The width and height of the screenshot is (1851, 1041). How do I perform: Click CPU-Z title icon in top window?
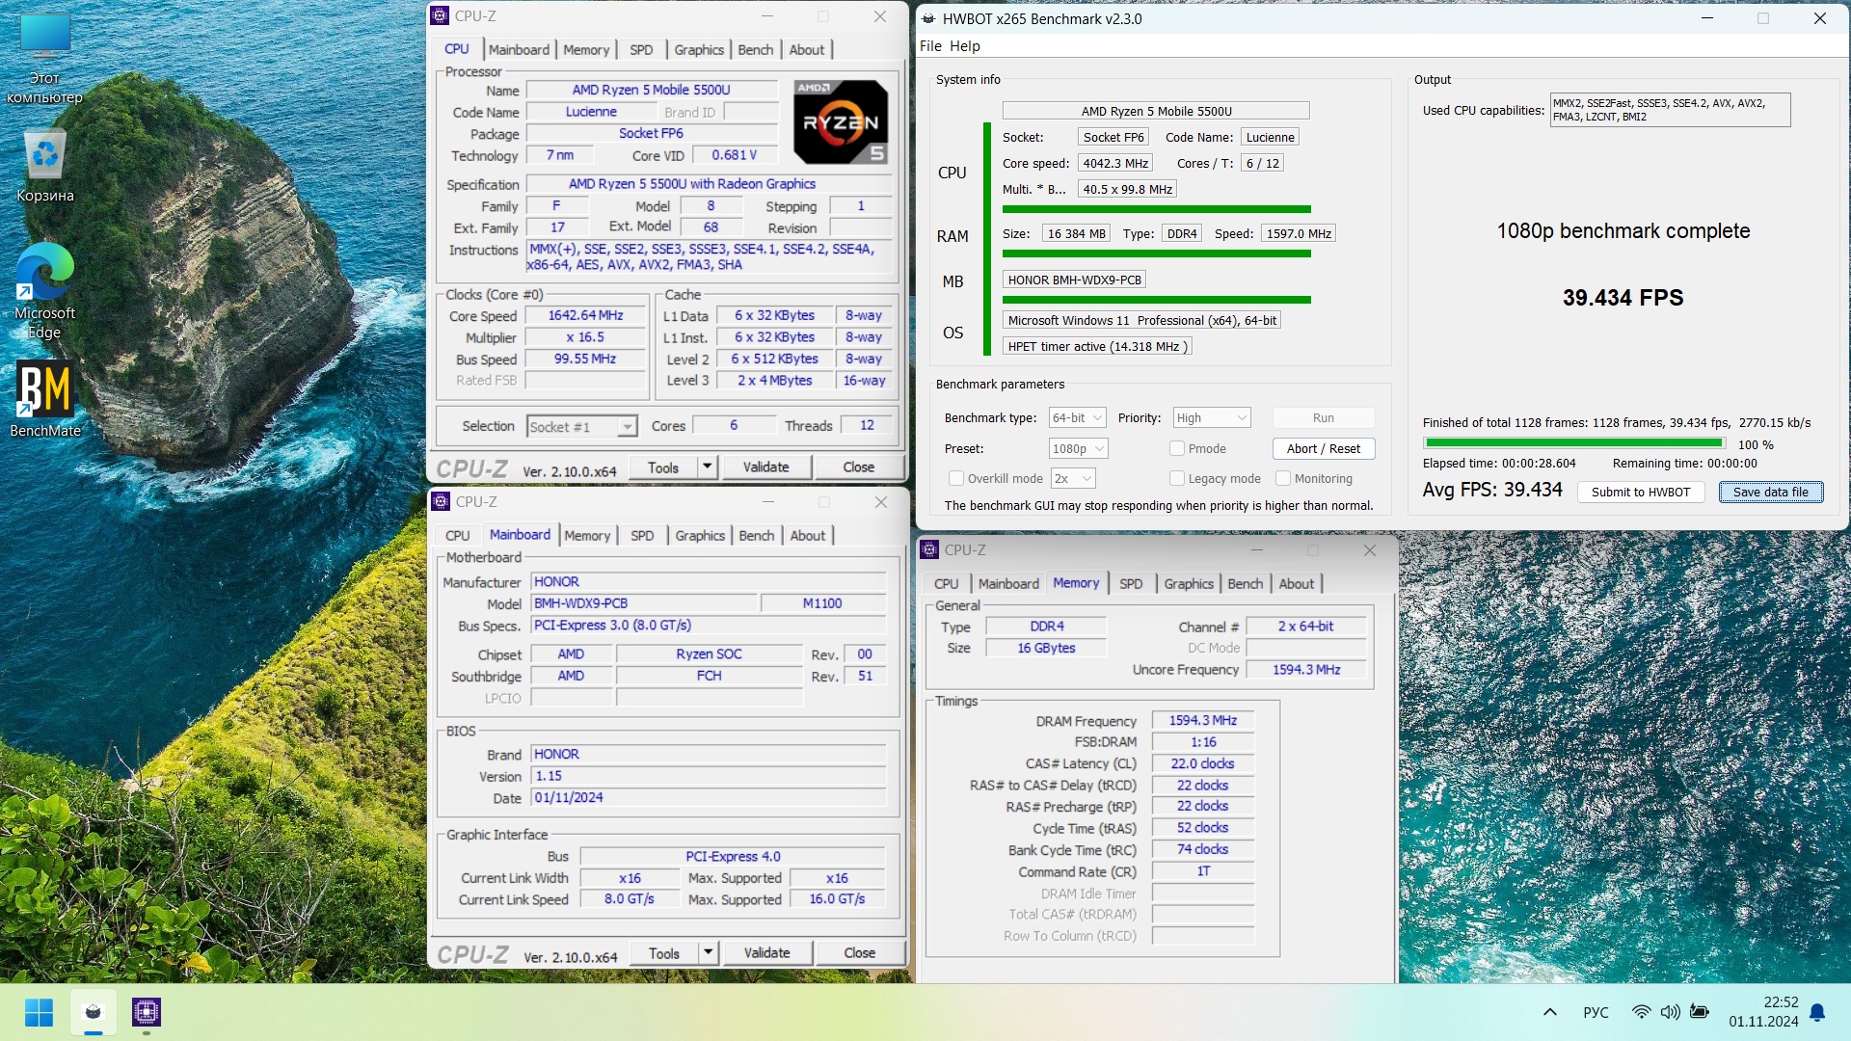tap(441, 16)
